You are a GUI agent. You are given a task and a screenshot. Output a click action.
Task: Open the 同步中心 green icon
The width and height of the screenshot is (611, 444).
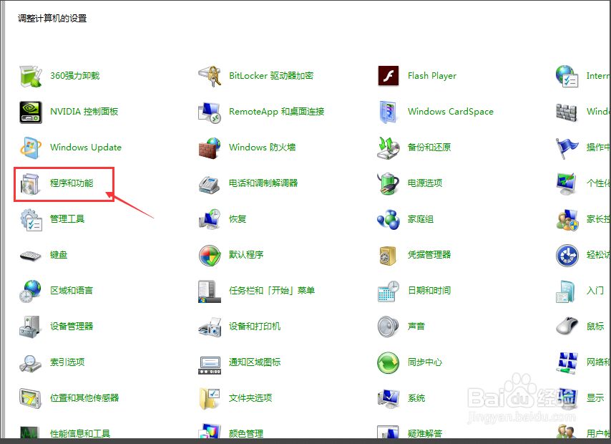pos(388,362)
